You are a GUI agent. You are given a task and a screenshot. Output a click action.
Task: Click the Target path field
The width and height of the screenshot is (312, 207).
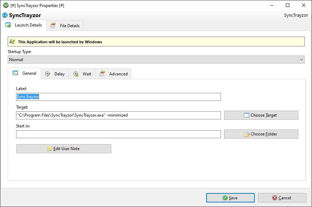119,115
